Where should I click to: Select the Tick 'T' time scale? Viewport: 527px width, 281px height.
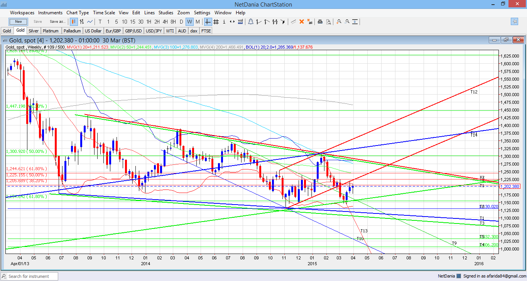pyautogui.click(x=100, y=22)
